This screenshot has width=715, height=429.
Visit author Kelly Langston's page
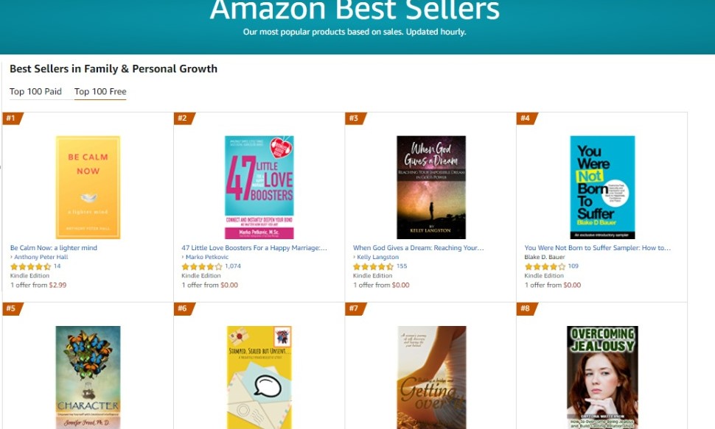coord(377,258)
